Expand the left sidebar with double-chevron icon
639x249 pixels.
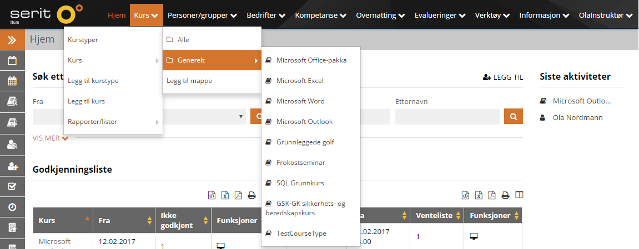(x=12, y=40)
